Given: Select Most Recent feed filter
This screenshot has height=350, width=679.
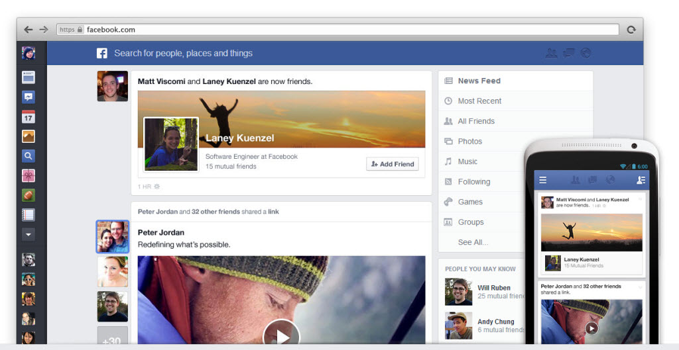Looking at the screenshot, I should 479,101.
